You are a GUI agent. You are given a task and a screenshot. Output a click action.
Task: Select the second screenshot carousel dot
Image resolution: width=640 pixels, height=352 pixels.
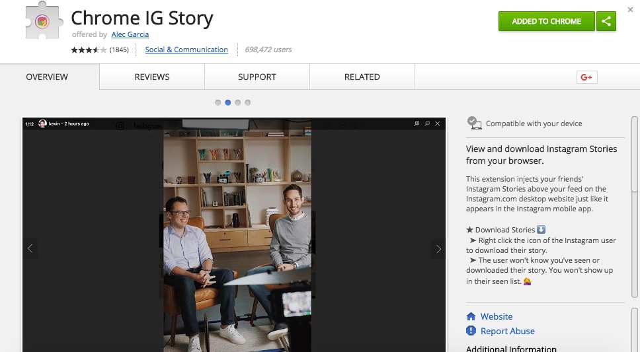click(227, 102)
